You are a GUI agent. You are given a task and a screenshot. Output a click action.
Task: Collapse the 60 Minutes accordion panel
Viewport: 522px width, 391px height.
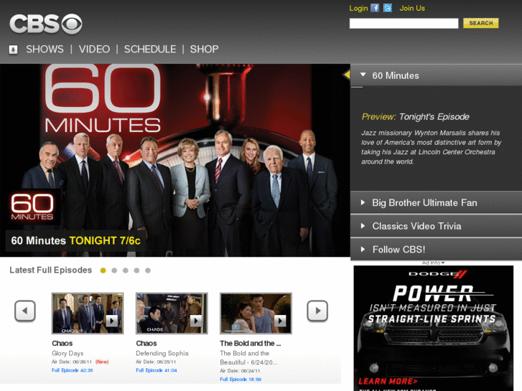[x=436, y=75]
